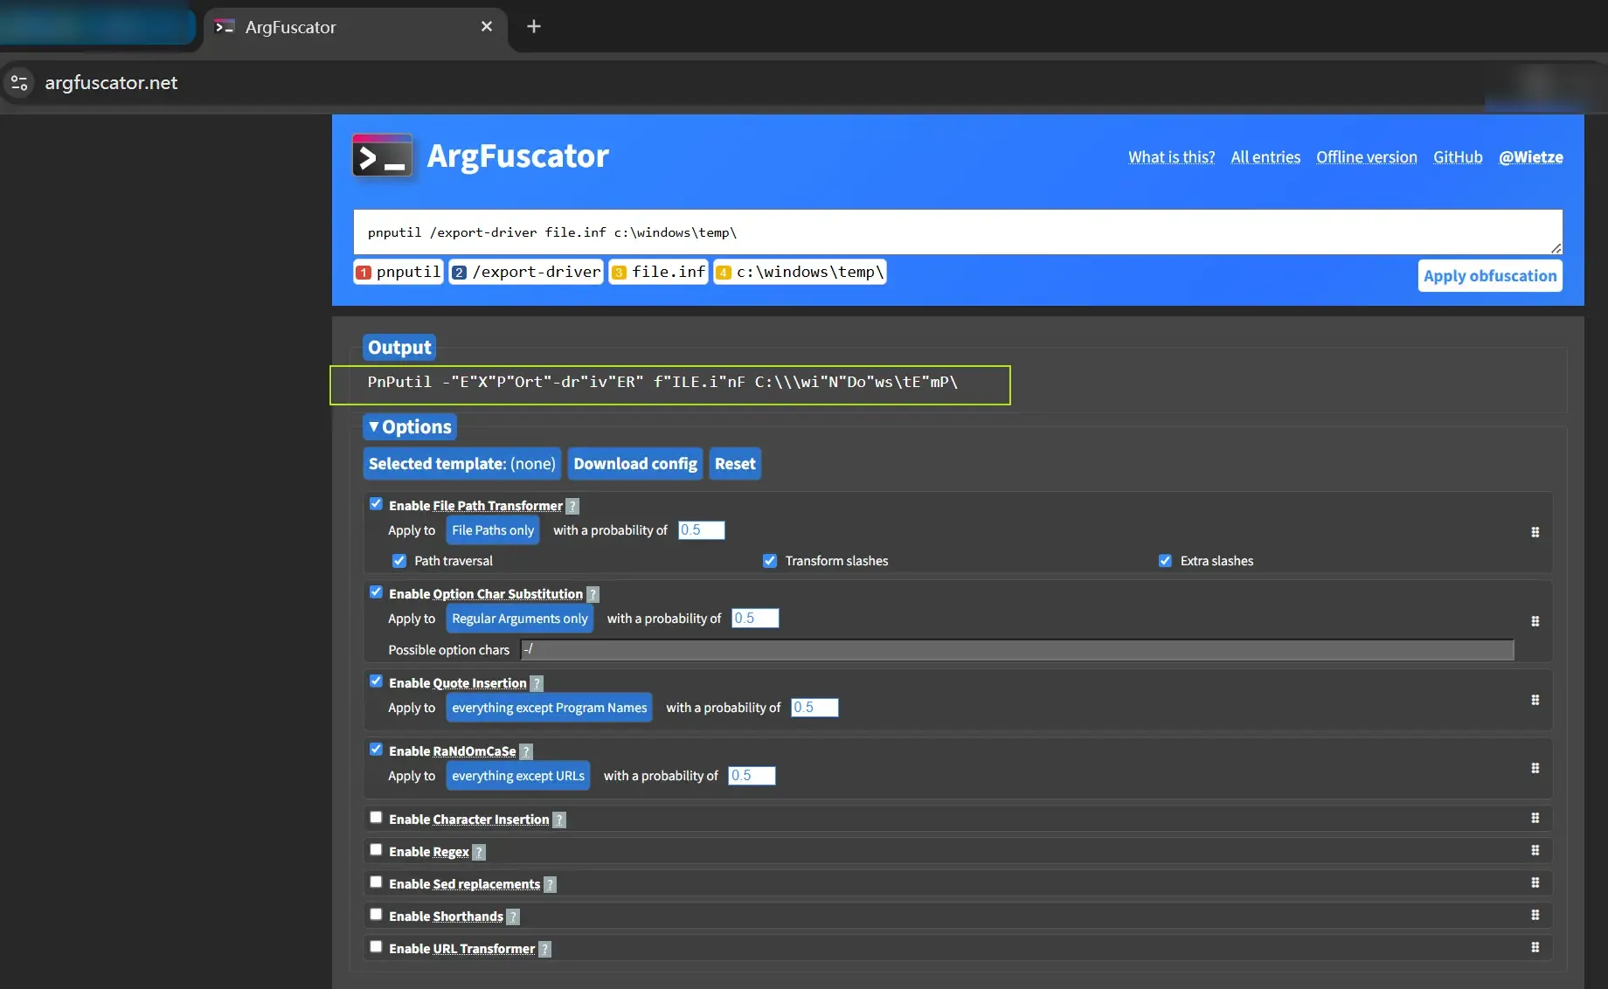Open a new browser tab with plus icon

[534, 26]
